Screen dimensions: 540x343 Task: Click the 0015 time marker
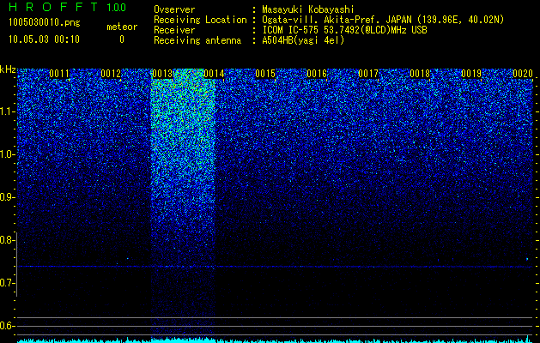coord(265,74)
